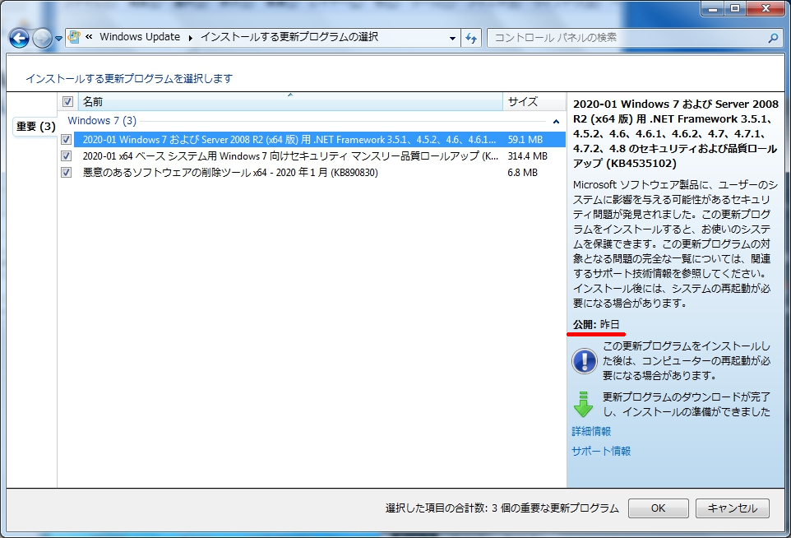Open the recent pages dropdown arrow
Viewport: 791px width, 538px height.
(x=59, y=39)
